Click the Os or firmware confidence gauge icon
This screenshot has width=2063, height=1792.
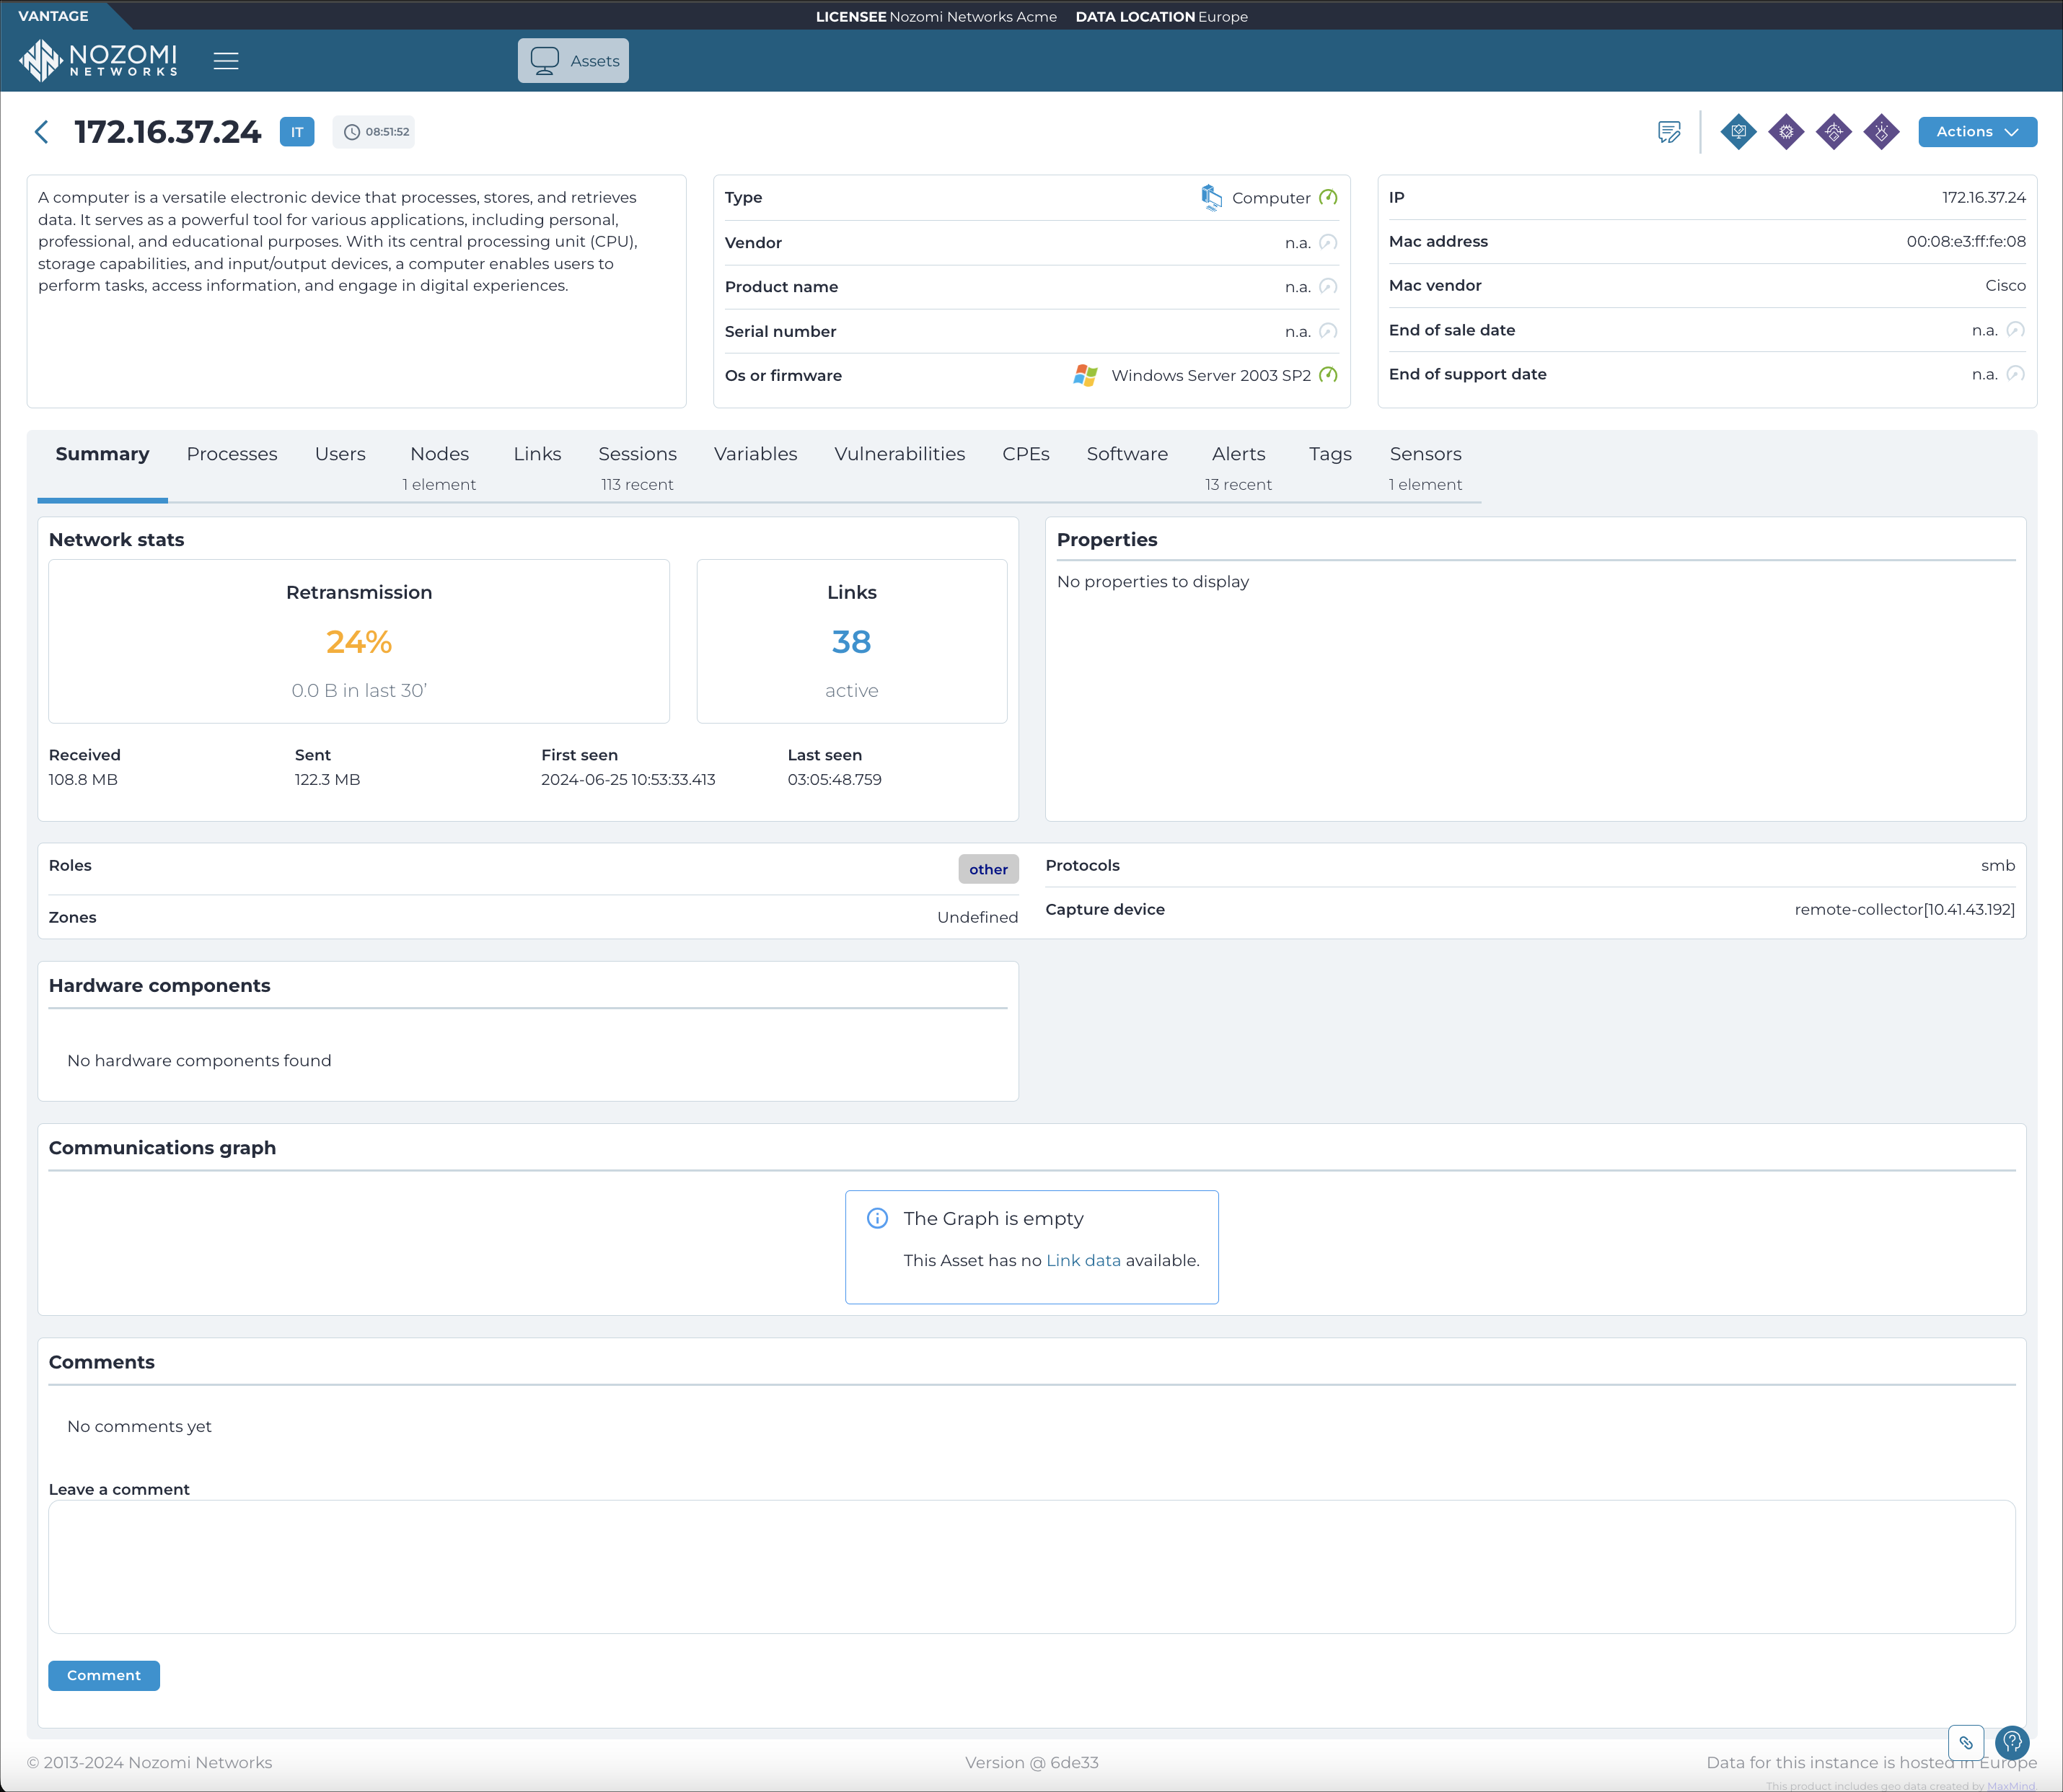pyautogui.click(x=1328, y=375)
